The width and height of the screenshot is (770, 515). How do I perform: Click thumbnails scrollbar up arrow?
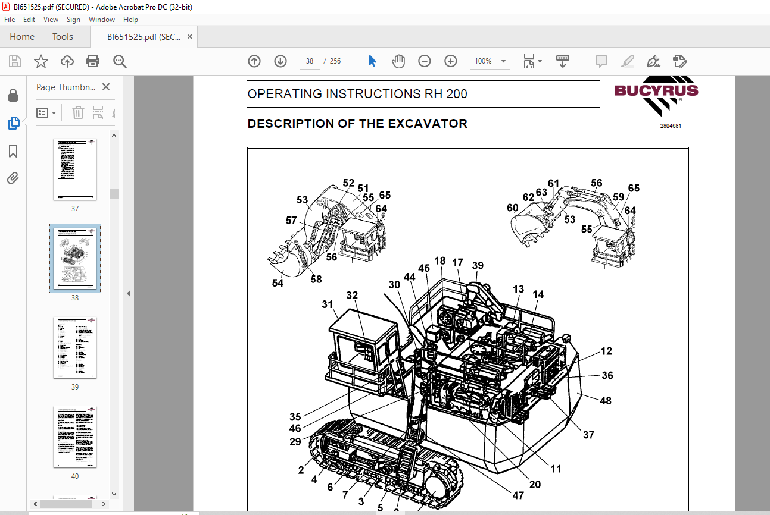(x=114, y=135)
